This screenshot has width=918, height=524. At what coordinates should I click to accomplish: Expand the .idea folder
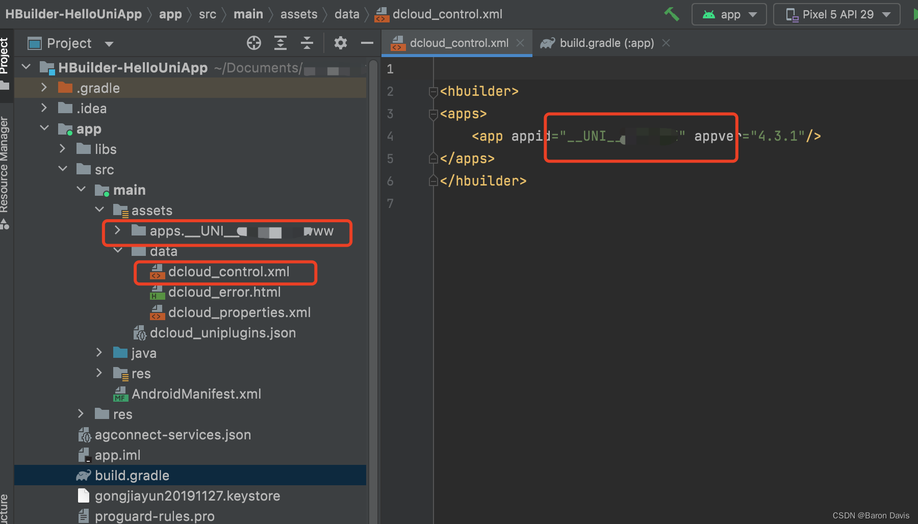tap(44, 108)
